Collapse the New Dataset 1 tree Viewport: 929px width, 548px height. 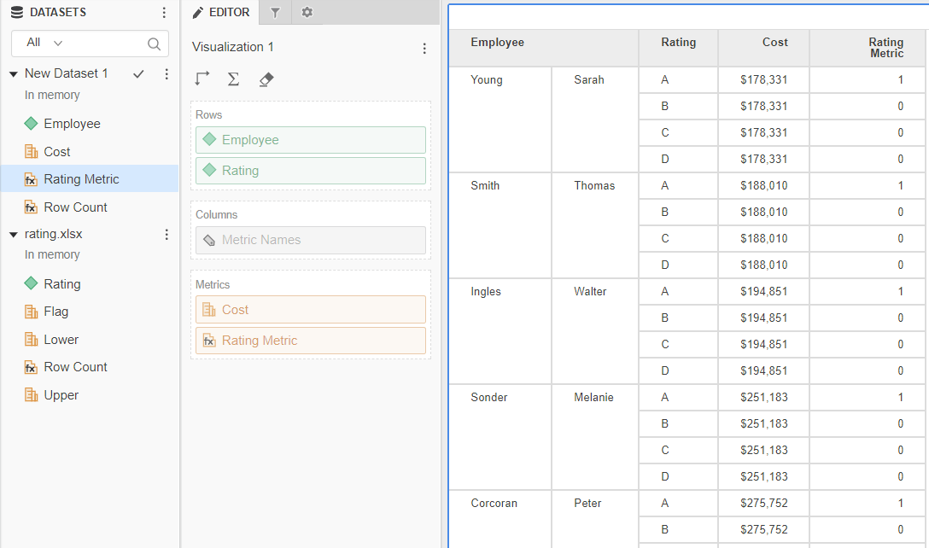[x=14, y=74]
